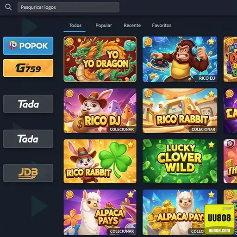Viewport: 237px width, 237px height.
Task: Switch to the Recente tab
Action: point(132,25)
